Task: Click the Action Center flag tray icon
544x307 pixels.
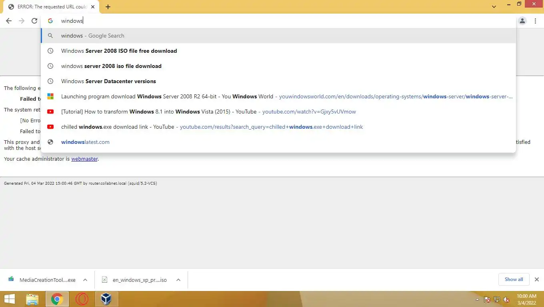Action: pos(487,299)
